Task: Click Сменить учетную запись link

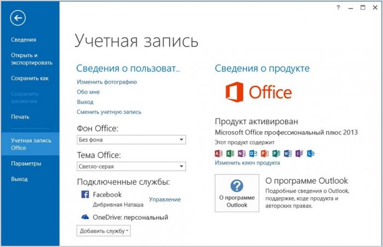Action: point(109,112)
